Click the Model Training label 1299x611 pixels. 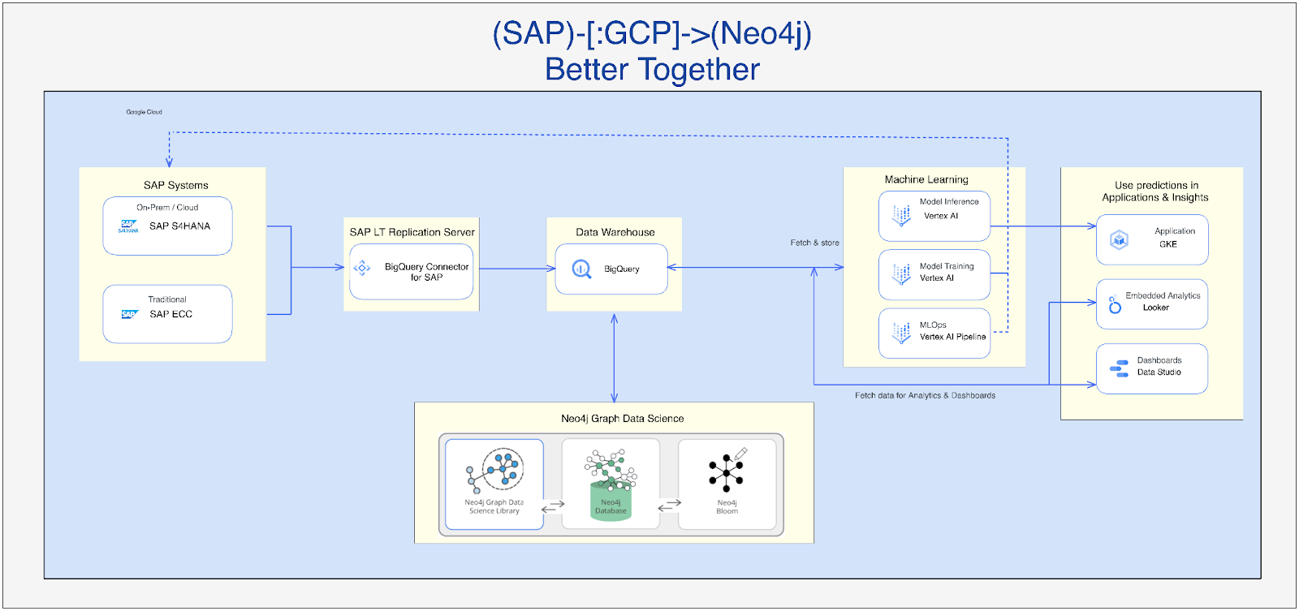(947, 266)
